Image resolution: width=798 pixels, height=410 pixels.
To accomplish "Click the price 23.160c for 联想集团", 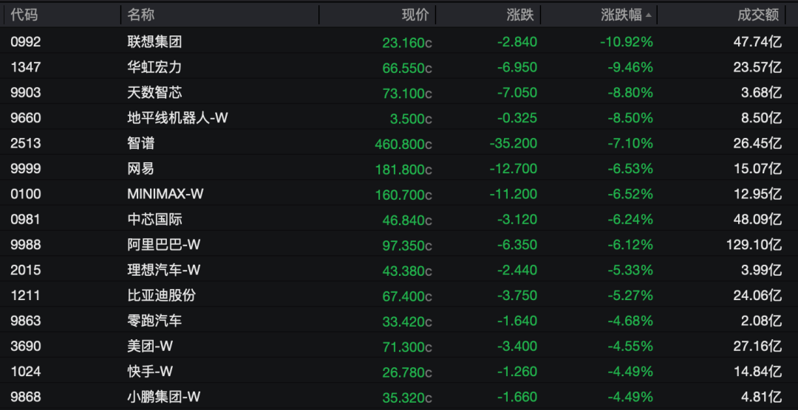I will click(x=407, y=42).
